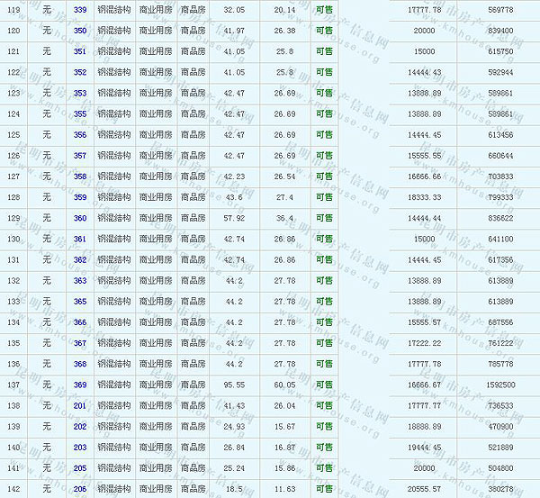Select total price cell 1592500

(499, 385)
